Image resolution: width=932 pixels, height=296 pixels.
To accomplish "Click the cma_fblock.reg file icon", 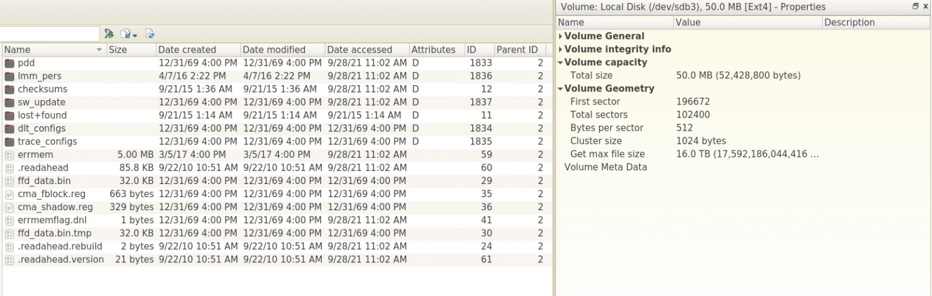I will (9, 194).
